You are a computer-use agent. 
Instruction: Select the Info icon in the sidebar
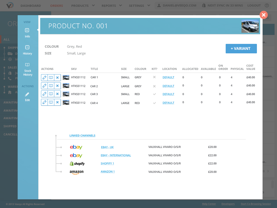point(27,30)
